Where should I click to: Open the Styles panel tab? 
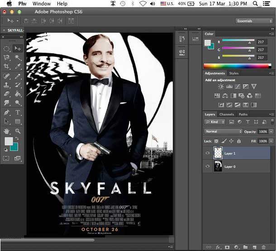pyautogui.click(x=234, y=73)
